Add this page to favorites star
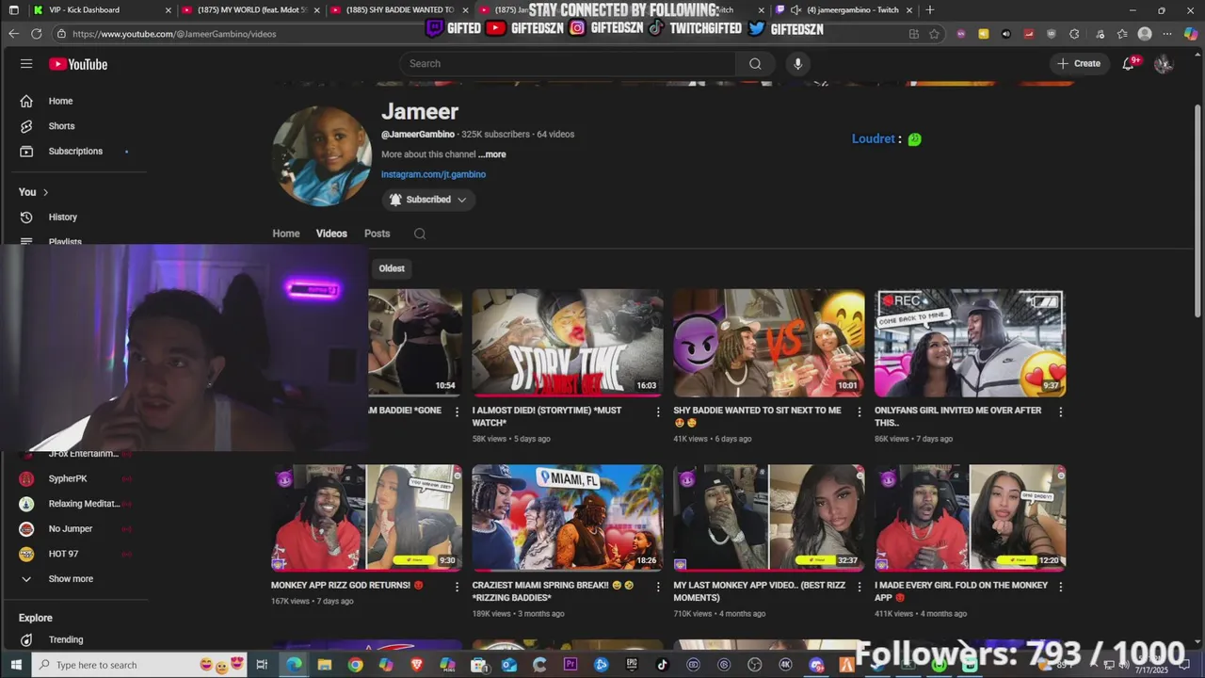 point(934,34)
